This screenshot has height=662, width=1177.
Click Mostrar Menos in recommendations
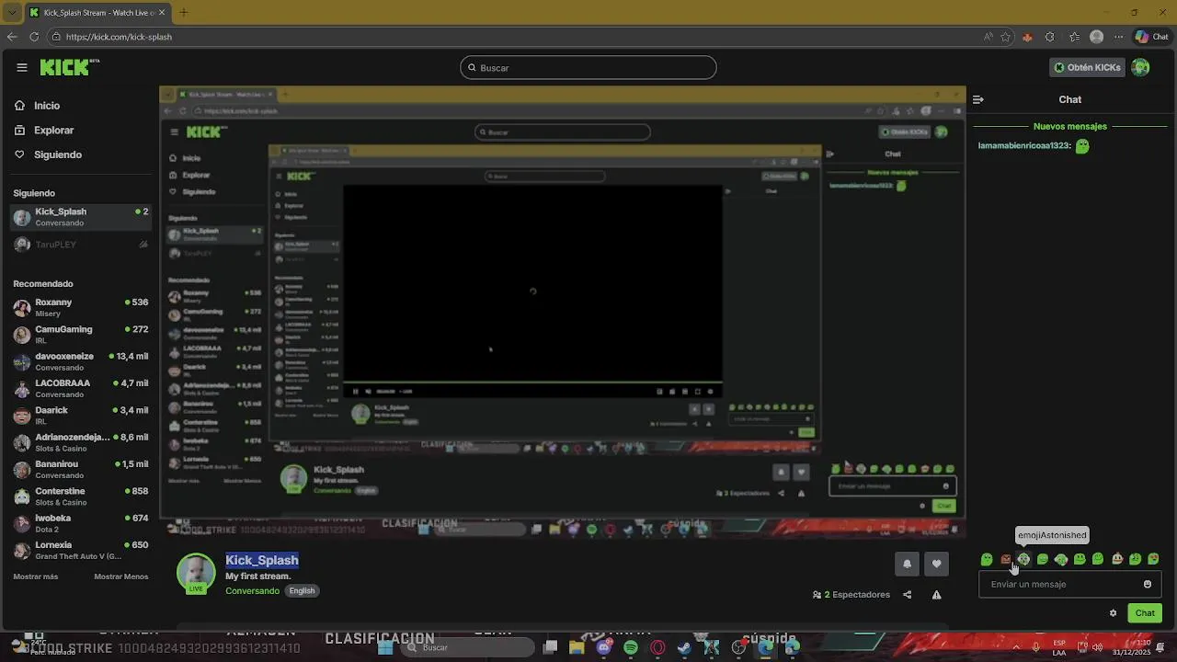[121, 576]
